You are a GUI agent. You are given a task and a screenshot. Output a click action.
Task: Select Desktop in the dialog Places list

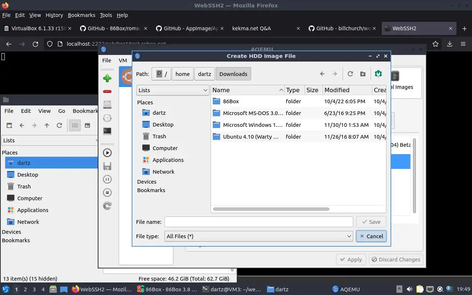pyautogui.click(x=163, y=124)
